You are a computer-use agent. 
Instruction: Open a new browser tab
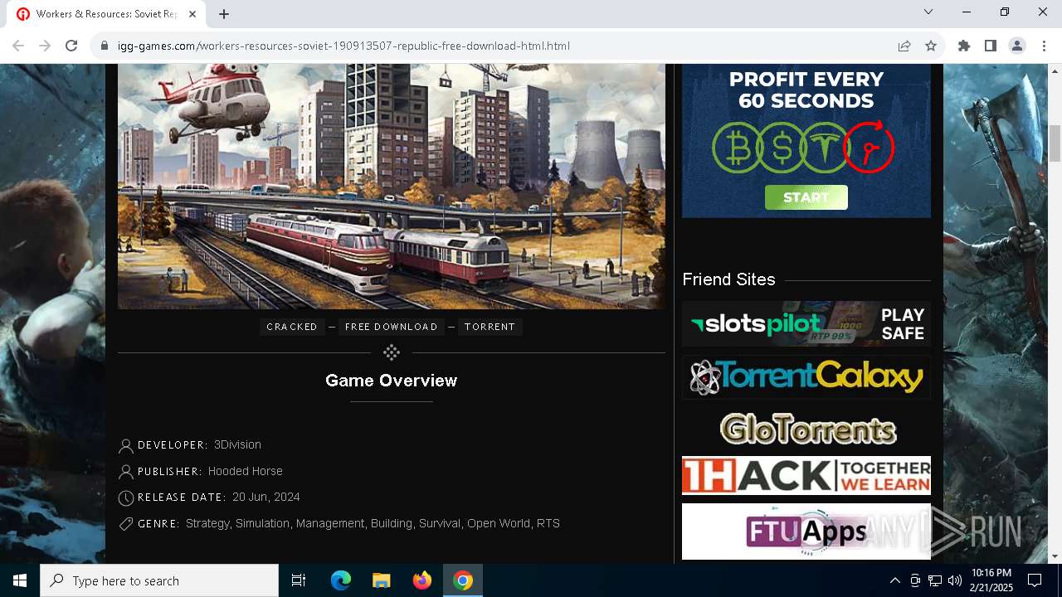click(x=224, y=14)
